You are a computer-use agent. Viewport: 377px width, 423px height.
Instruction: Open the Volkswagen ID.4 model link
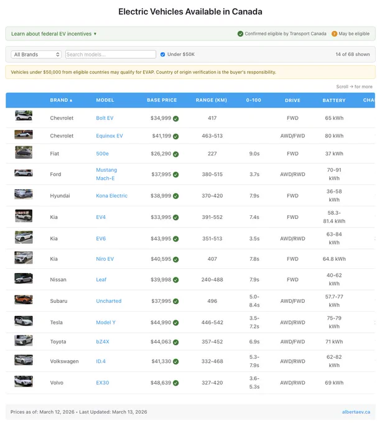[101, 361]
